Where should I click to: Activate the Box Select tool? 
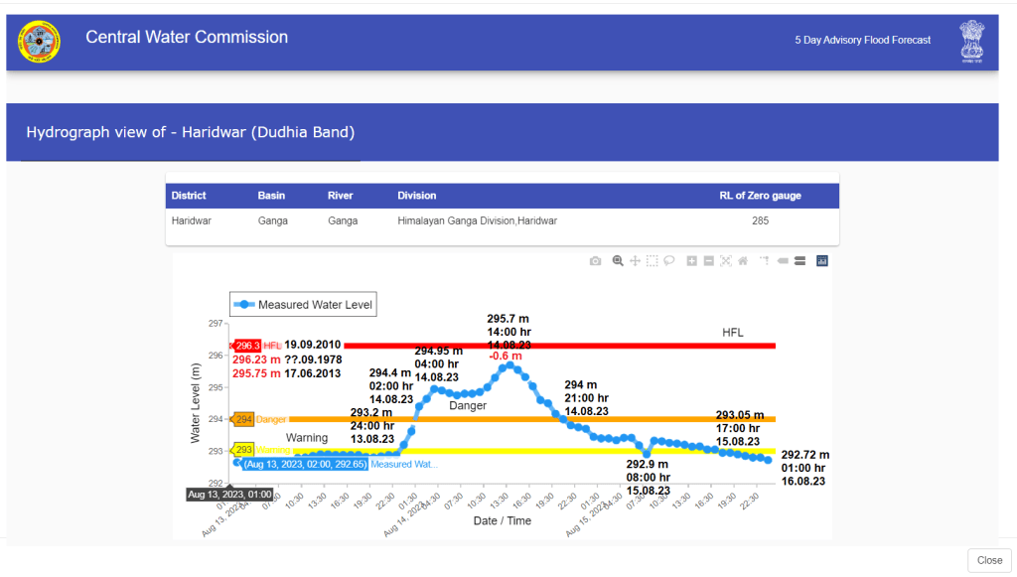tap(653, 261)
